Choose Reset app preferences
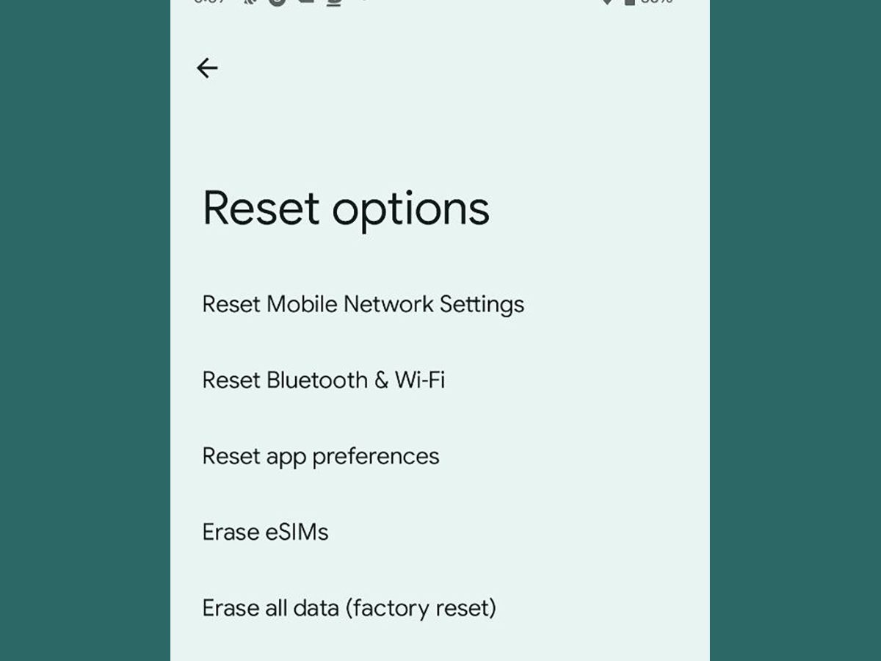 click(320, 456)
